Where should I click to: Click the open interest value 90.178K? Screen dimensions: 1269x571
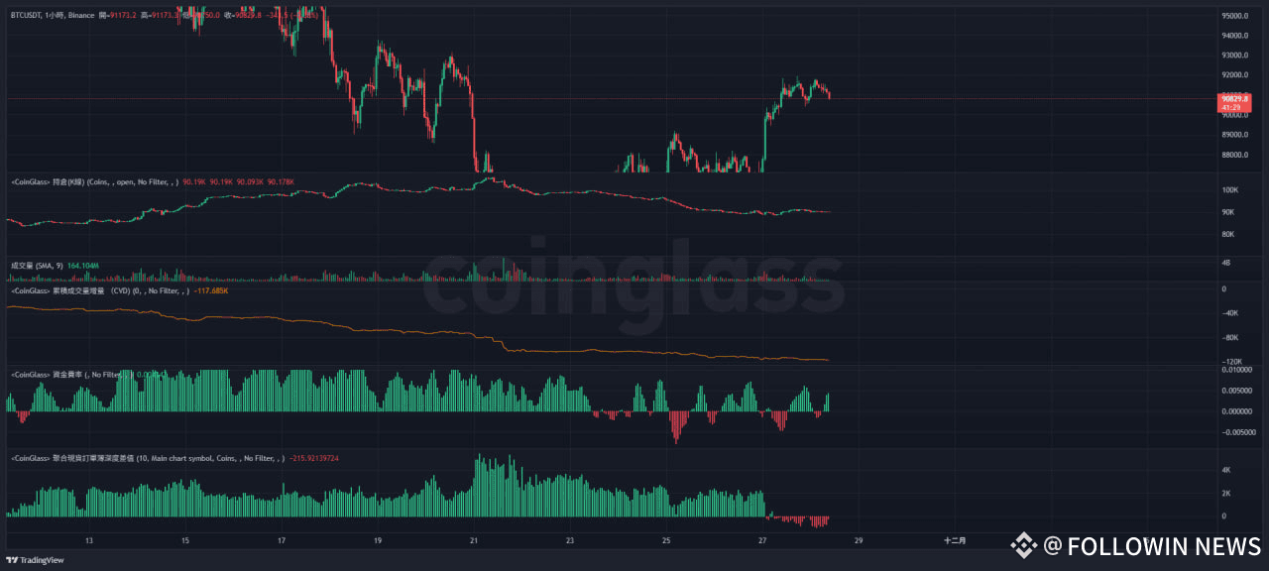click(281, 182)
